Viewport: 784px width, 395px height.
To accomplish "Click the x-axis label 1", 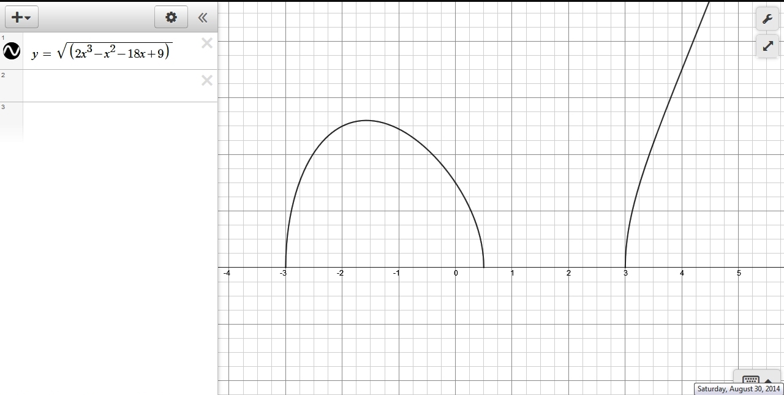I will 512,273.
